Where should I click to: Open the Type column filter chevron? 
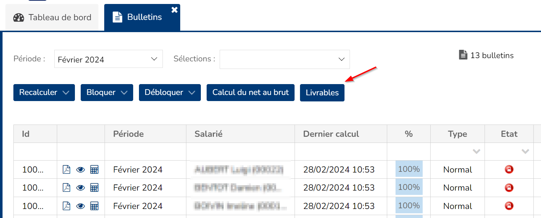(x=476, y=152)
